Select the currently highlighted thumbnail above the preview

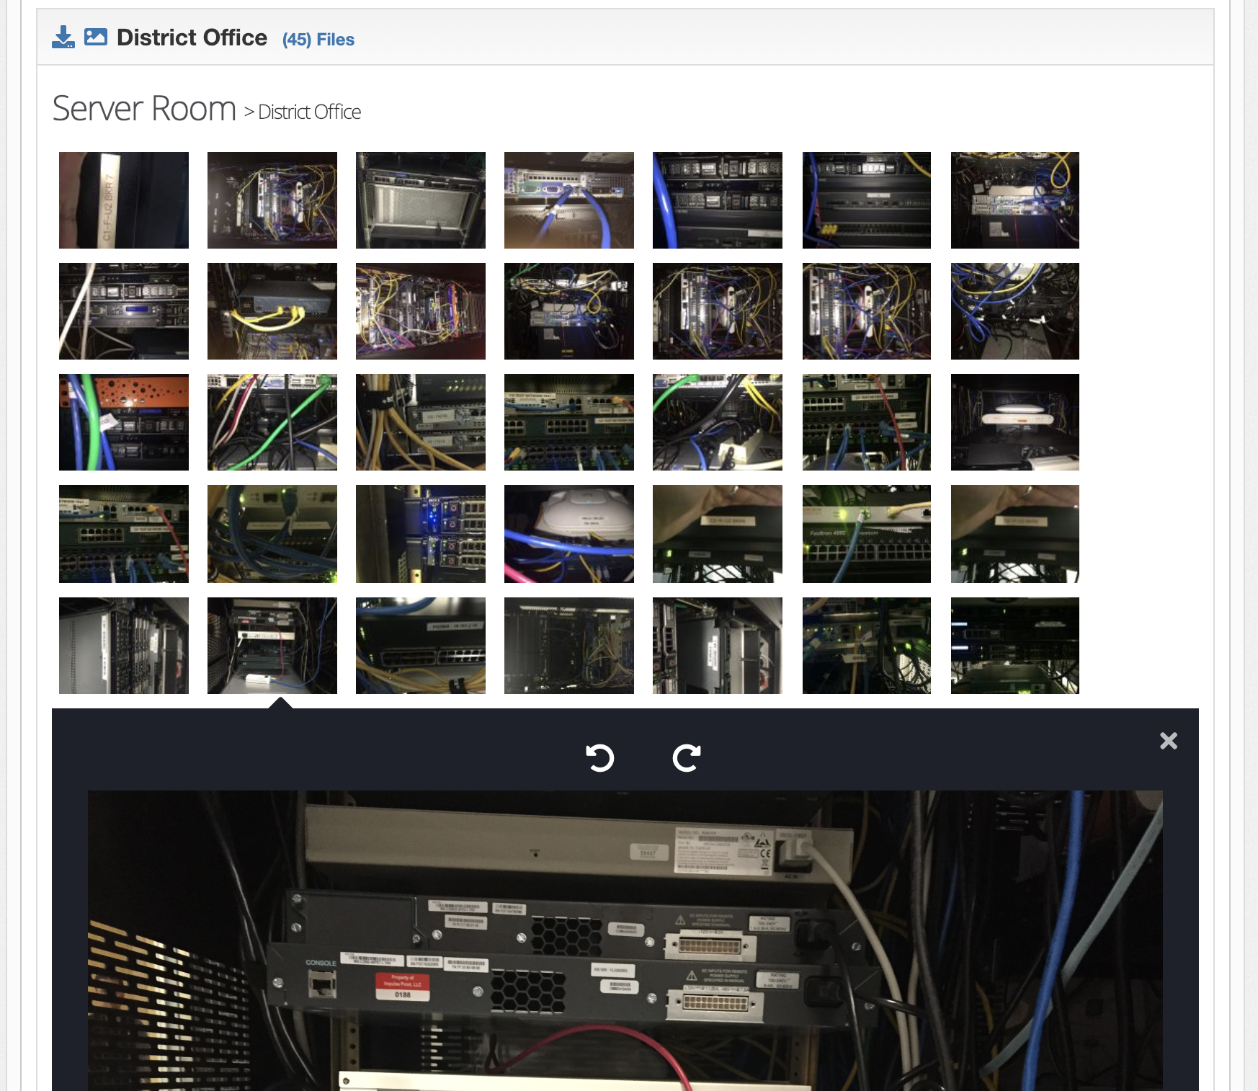click(x=272, y=646)
